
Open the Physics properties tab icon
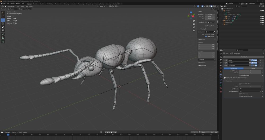click(221, 80)
